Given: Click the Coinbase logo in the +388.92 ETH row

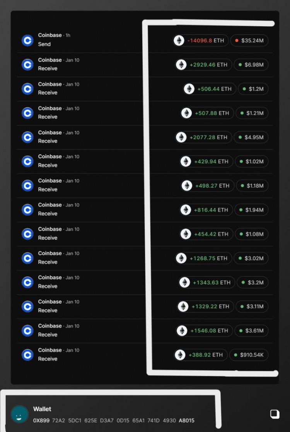Looking at the screenshot, I should point(27,355).
